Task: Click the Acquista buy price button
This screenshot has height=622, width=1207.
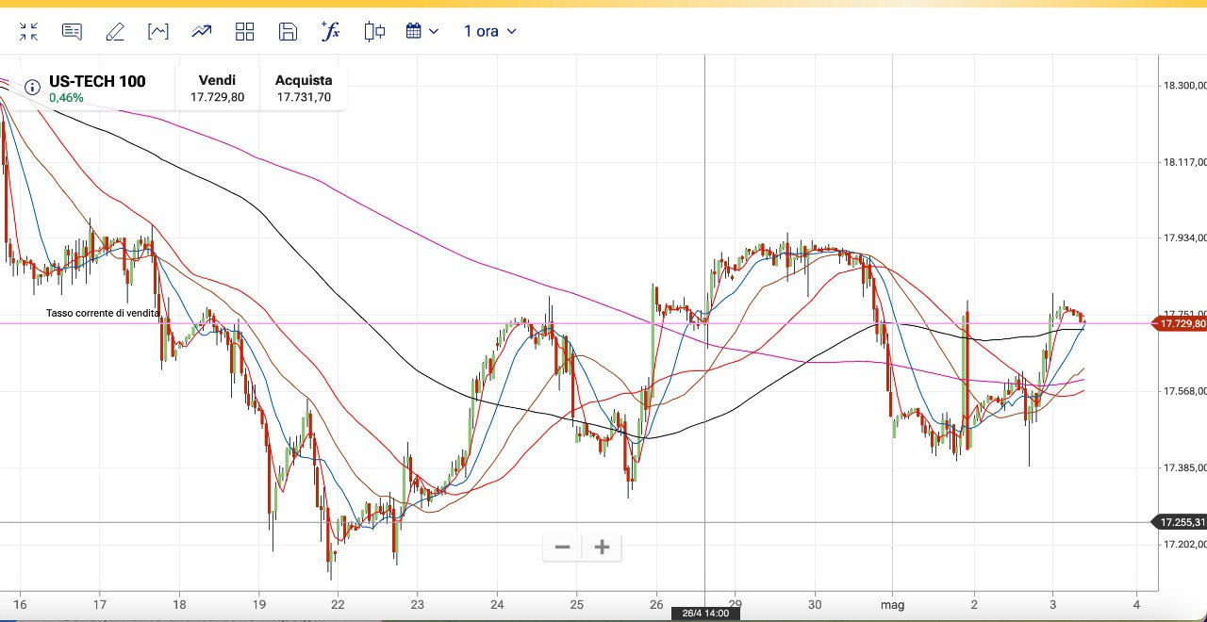Action: tap(304, 89)
